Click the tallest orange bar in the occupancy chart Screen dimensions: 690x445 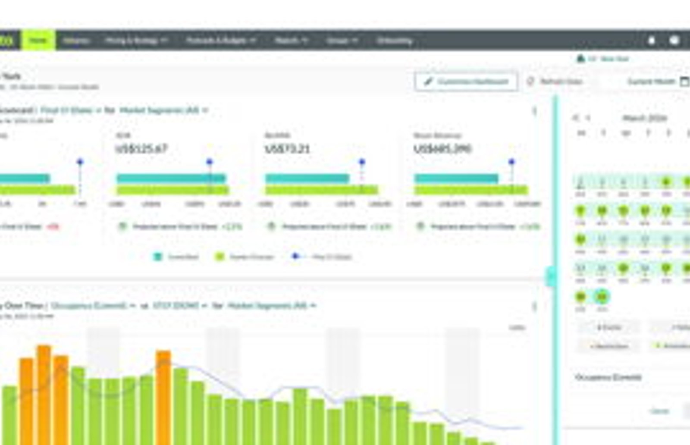(44, 395)
